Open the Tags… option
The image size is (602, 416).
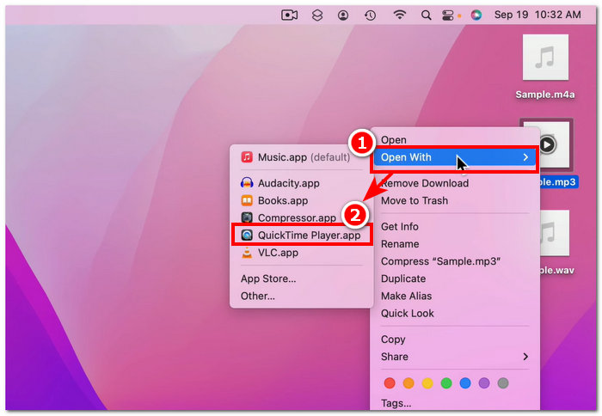coord(396,403)
